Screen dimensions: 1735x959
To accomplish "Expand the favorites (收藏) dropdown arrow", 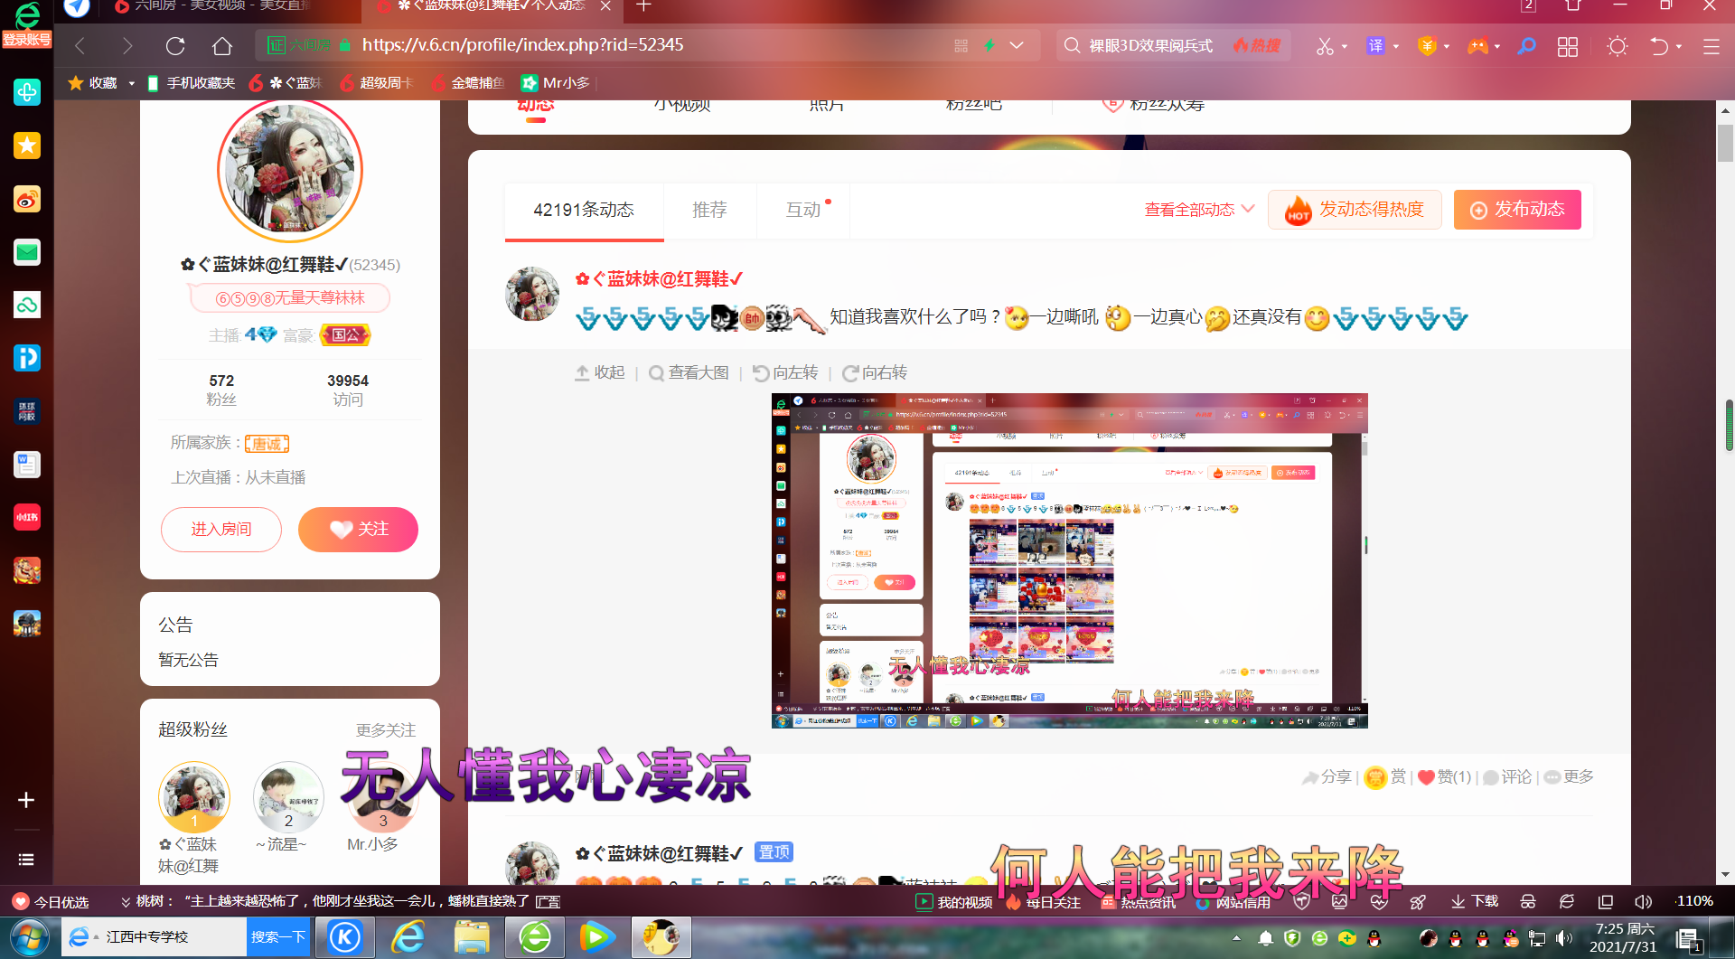I will pyautogui.click(x=132, y=83).
